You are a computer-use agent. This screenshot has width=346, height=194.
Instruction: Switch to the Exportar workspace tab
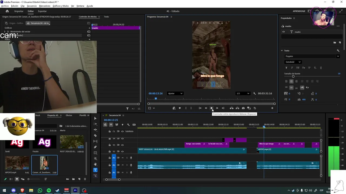[42, 11]
